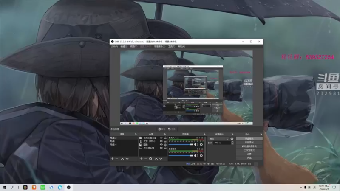Screen dimensions: 340x191
Task: Click the text (GDI+) source T icon
Action: [x=141, y=141]
